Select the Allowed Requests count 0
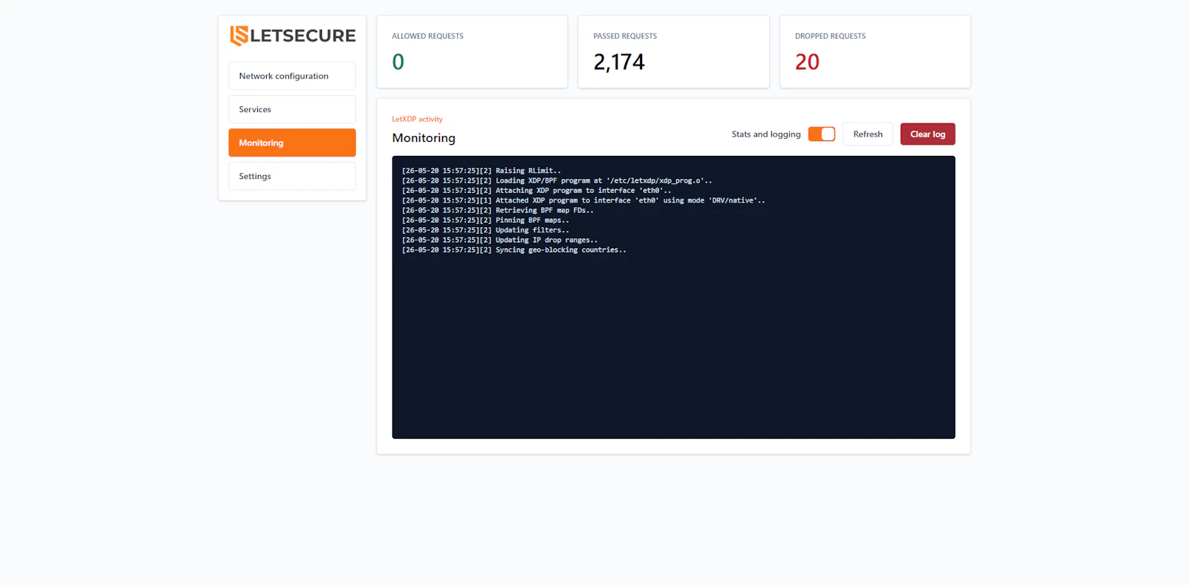Viewport: 1189px width, 585px height. pyautogui.click(x=398, y=62)
